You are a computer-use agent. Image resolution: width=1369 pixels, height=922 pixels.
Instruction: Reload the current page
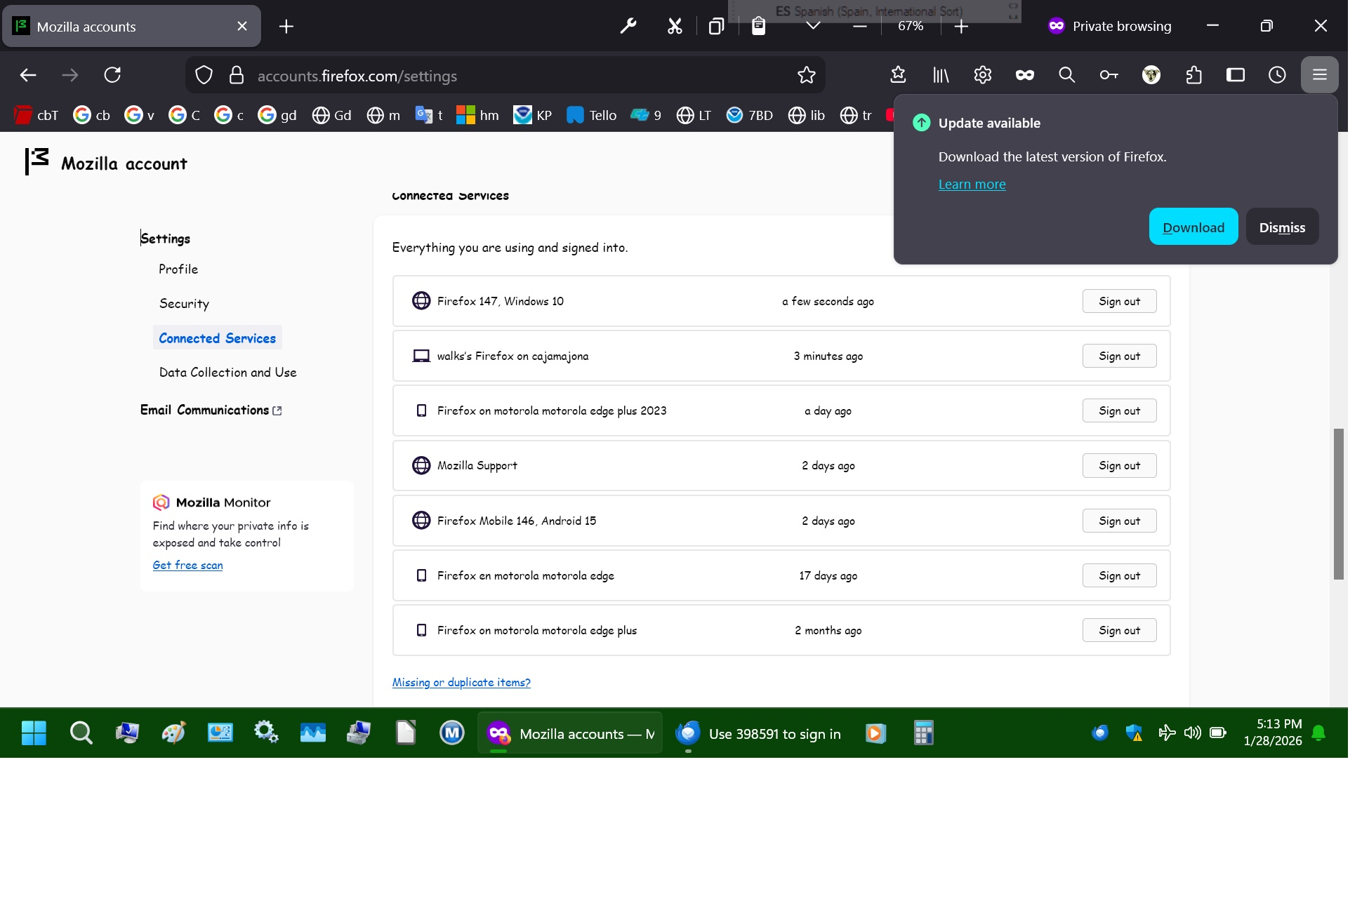pyautogui.click(x=112, y=74)
